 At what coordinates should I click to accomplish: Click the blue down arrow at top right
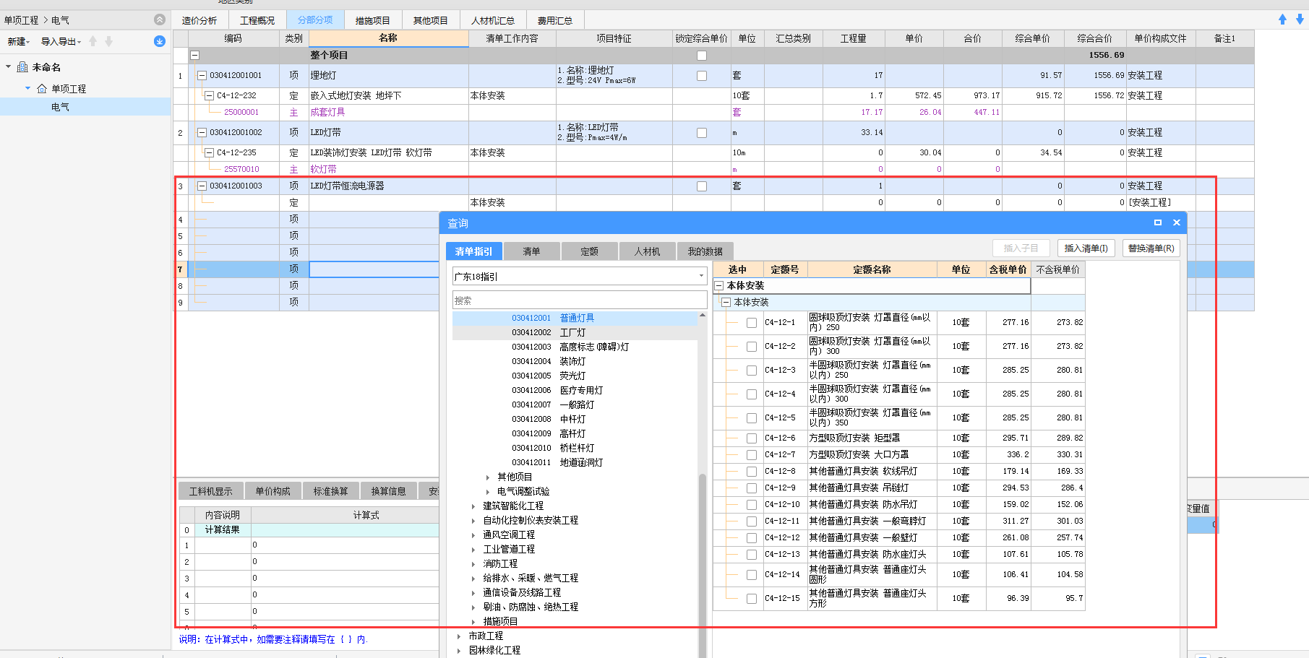pos(1300,20)
